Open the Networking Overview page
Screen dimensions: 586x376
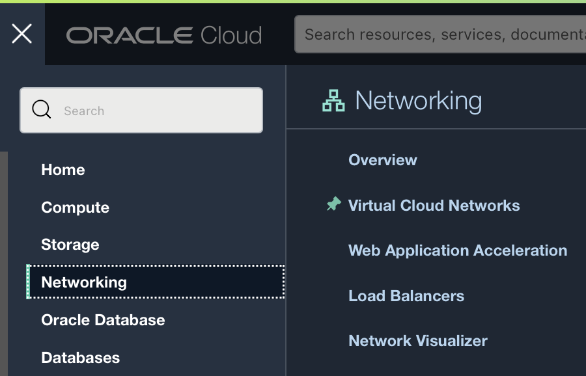pyautogui.click(x=382, y=159)
